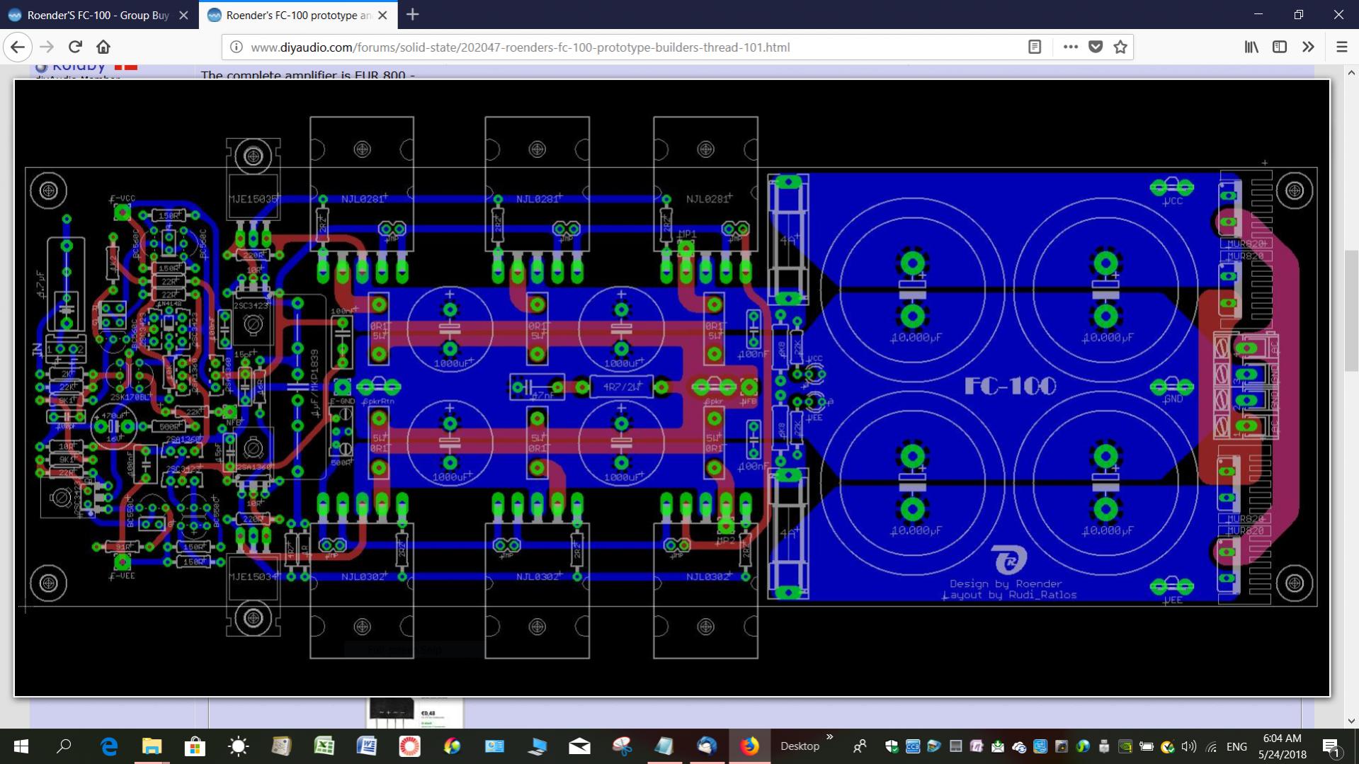Open the People icon in taskbar
The width and height of the screenshot is (1359, 764).
pos(860,746)
